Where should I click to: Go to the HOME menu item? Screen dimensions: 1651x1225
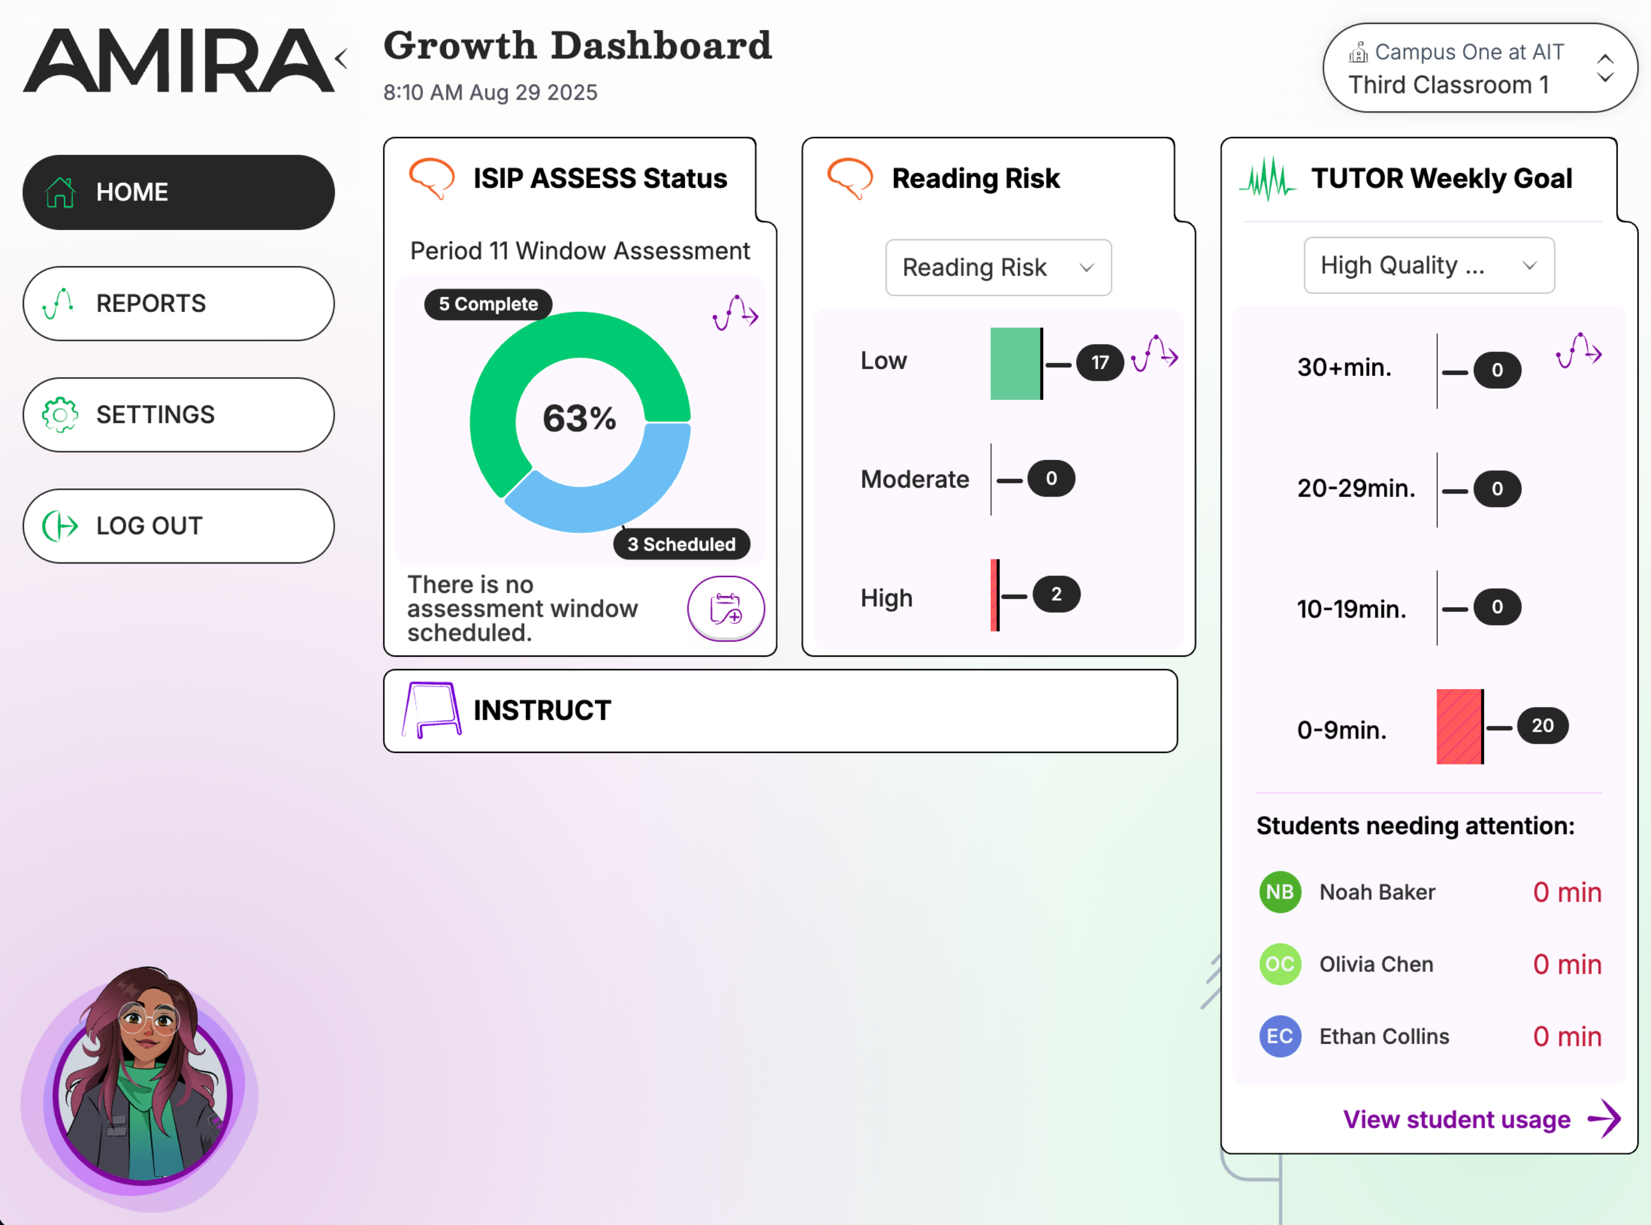pyautogui.click(x=179, y=192)
